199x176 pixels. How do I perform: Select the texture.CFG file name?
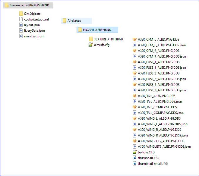(x=146, y=152)
